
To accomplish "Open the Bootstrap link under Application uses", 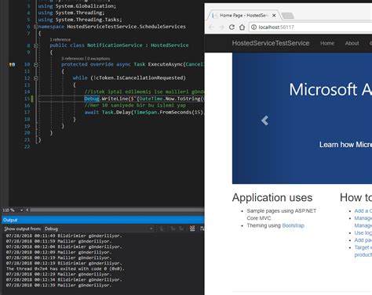I will click(x=293, y=225).
